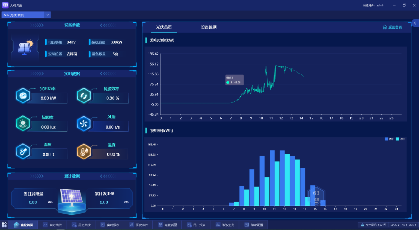Click the 安全运行 167 天 status text
This screenshot has width=419, height=230.
tap(376, 225)
